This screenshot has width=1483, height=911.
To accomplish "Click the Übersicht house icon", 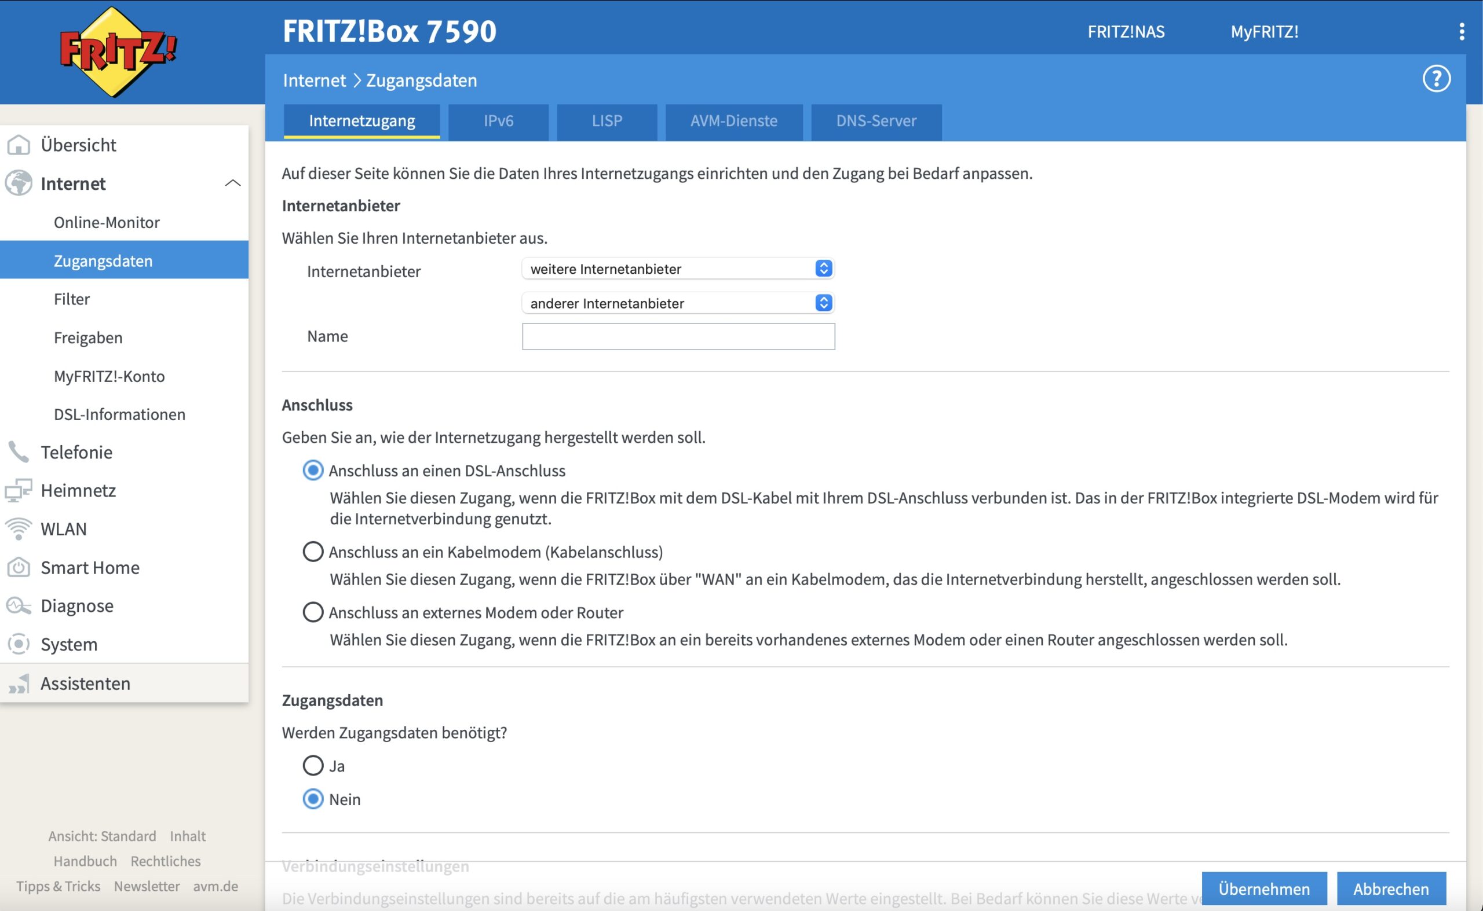I will click(19, 145).
